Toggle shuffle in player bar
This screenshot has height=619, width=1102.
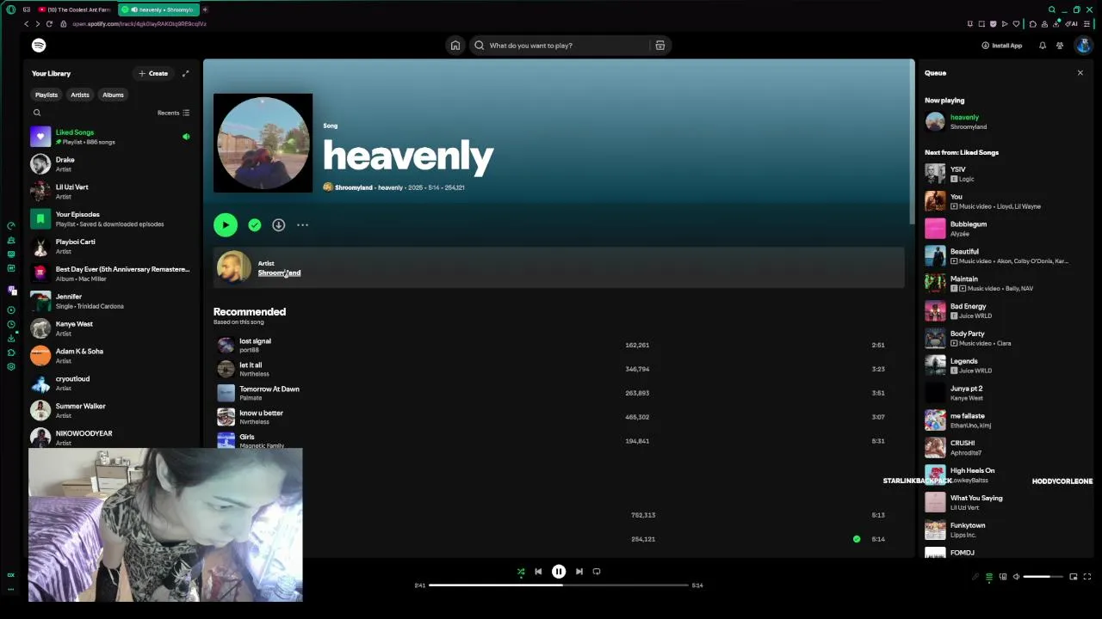521,572
